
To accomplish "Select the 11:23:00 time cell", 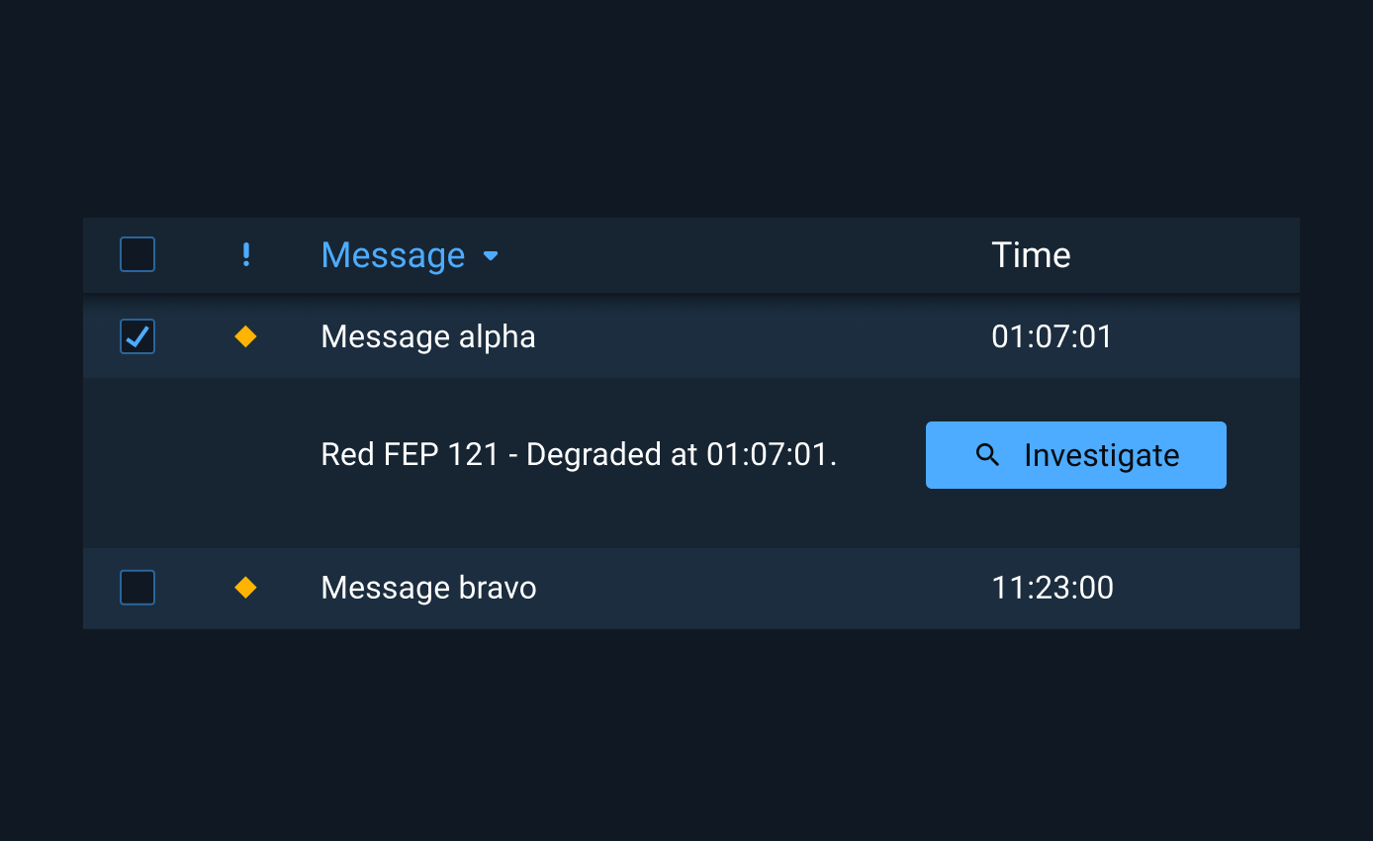I will tap(1053, 588).
